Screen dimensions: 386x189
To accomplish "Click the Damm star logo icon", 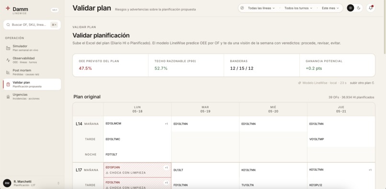I will (8, 8).
